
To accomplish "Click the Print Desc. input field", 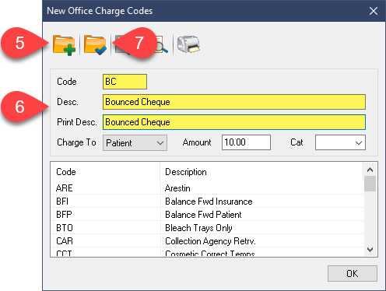I will [234, 122].
